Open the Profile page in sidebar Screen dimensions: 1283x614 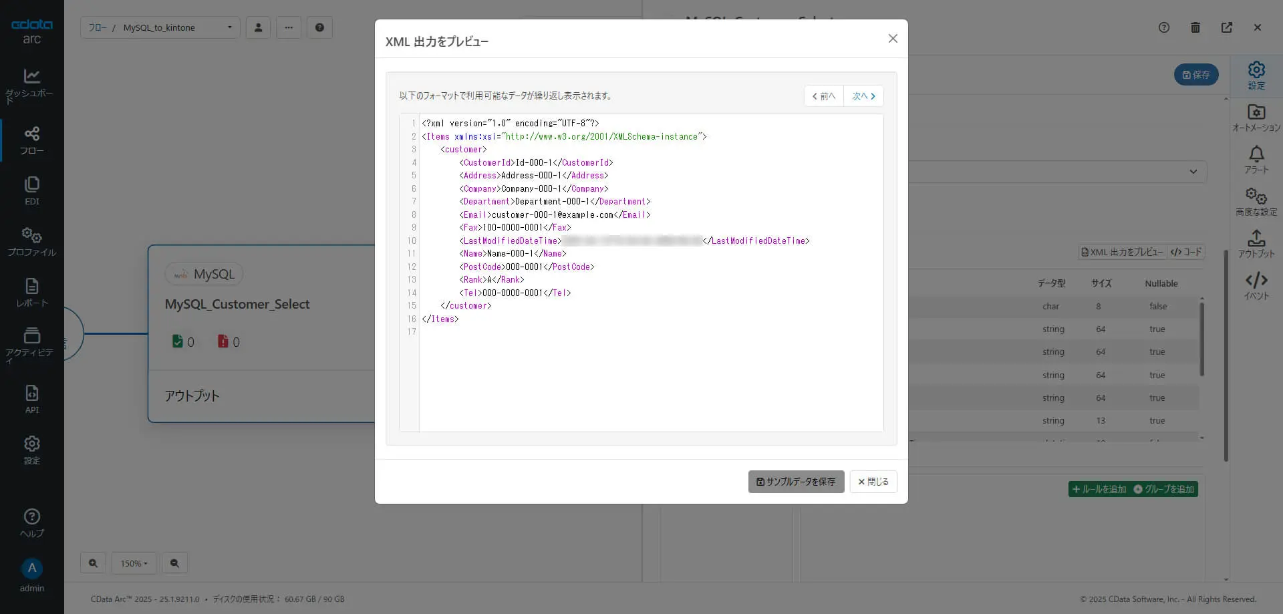pyautogui.click(x=31, y=242)
